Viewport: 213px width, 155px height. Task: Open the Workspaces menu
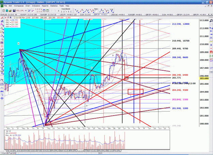click(19, 6)
